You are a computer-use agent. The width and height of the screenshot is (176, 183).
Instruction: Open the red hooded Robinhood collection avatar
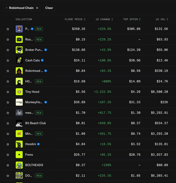pyautogui.click(x=19, y=71)
